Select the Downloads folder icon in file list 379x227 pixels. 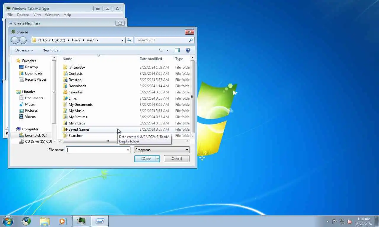click(65, 86)
